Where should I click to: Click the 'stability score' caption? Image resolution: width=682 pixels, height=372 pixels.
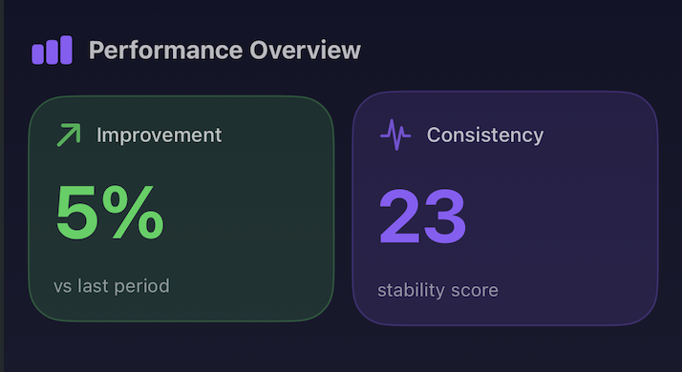click(438, 290)
